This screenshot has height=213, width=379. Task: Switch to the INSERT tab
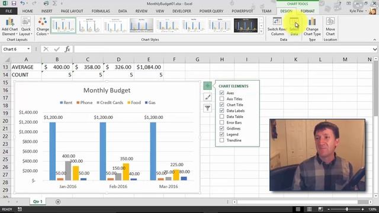click(47, 11)
